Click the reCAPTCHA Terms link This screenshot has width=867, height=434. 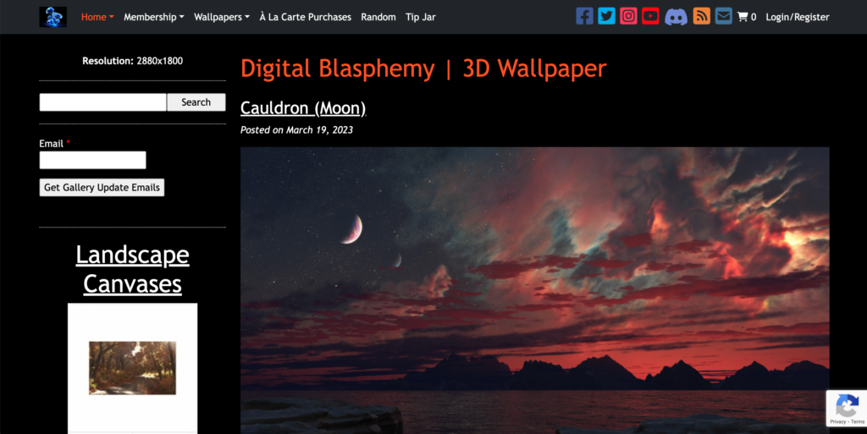858,422
